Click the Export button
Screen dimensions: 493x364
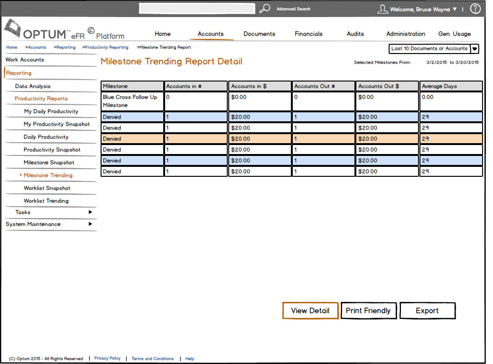[427, 311]
